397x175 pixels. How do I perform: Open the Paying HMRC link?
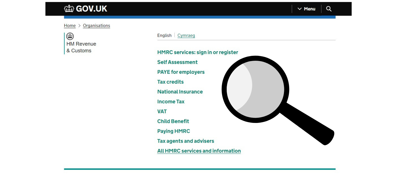pyautogui.click(x=174, y=131)
